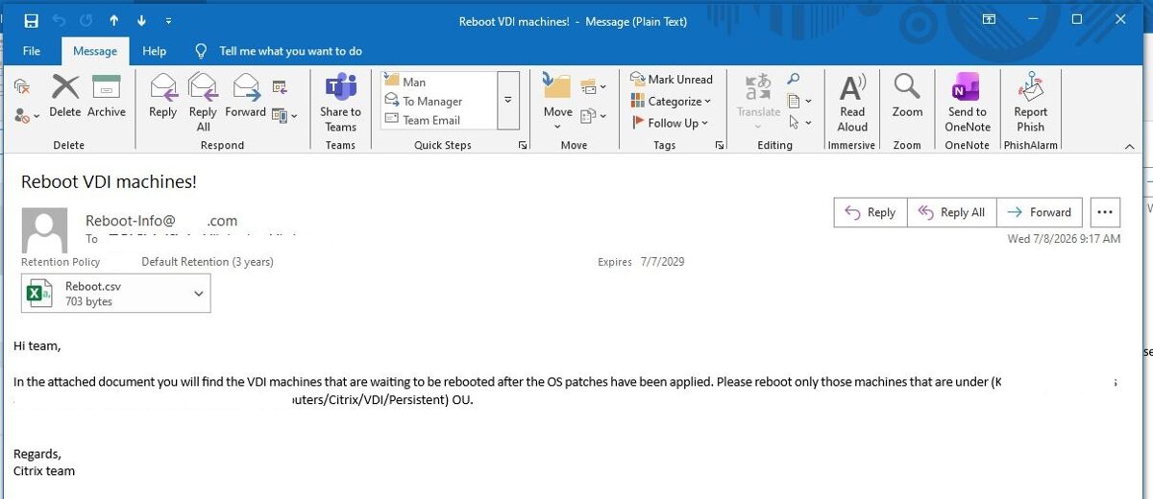1153x499 pixels.
Task: Open the Zoom dialog
Action: (x=907, y=96)
